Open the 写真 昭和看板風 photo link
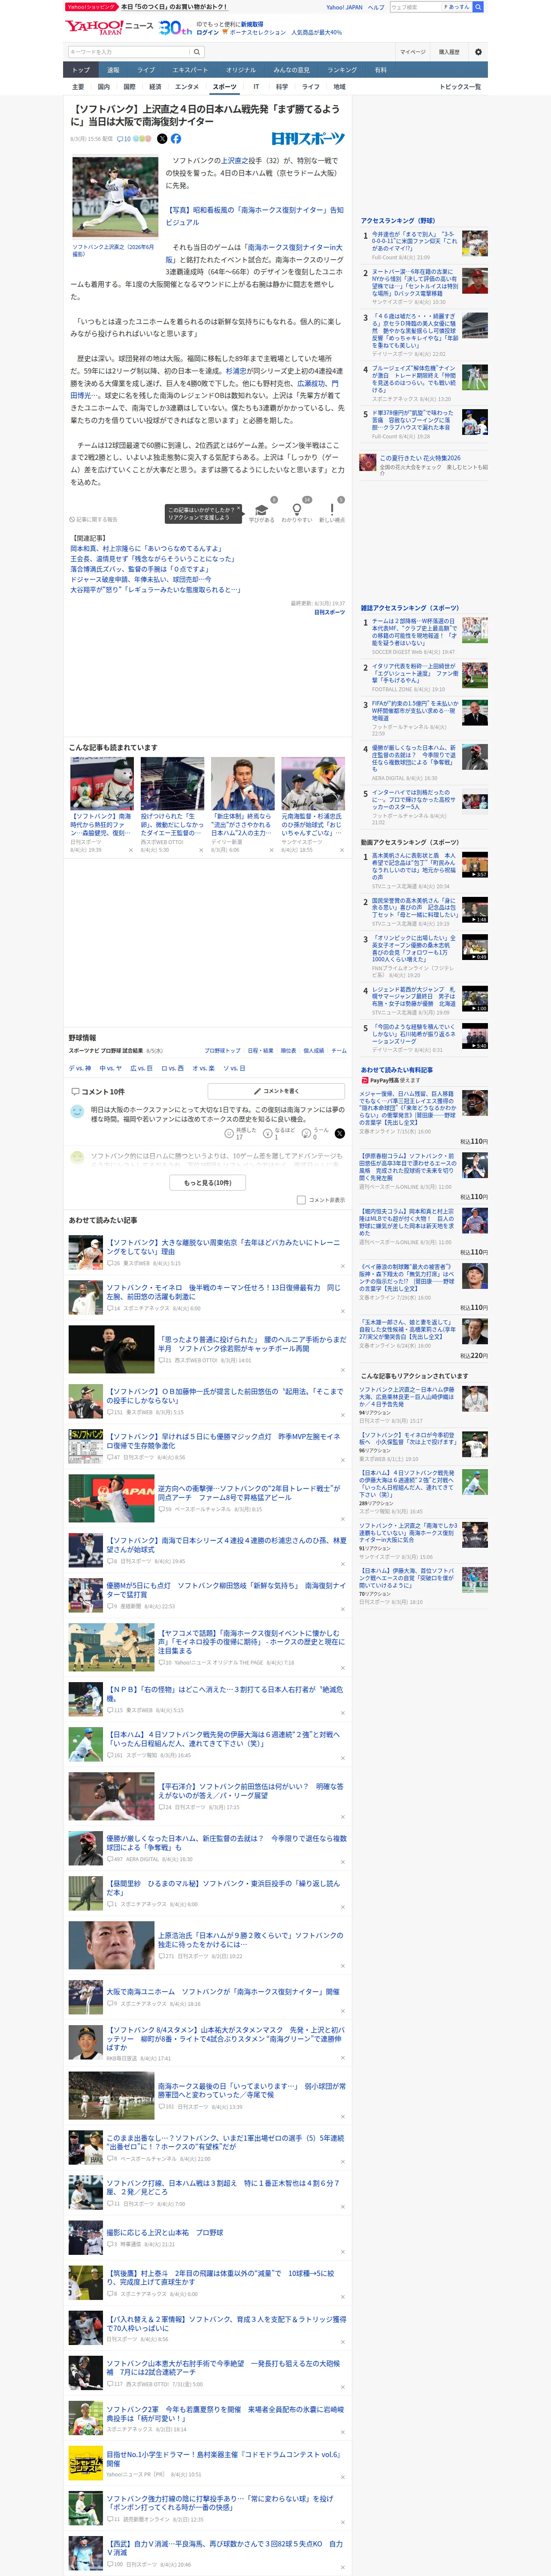Screen dimensions: 551x2576 (254, 216)
